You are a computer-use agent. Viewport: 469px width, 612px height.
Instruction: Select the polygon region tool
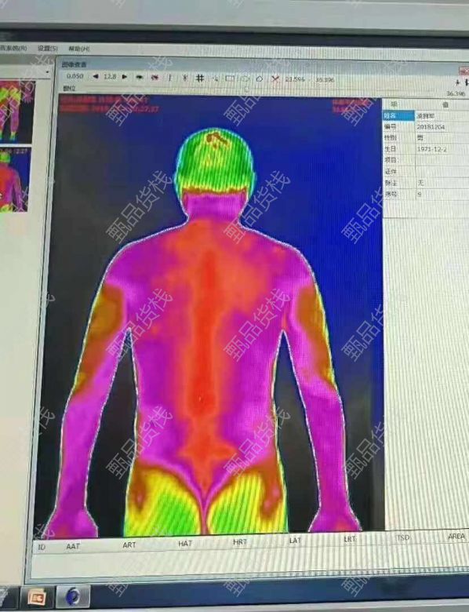[x=260, y=78]
